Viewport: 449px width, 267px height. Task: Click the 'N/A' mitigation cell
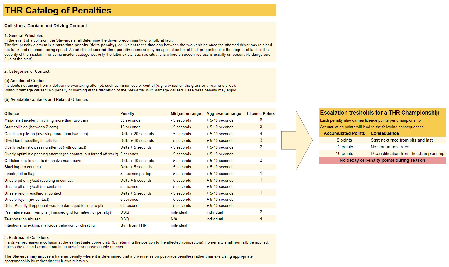click(x=174, y=219)
